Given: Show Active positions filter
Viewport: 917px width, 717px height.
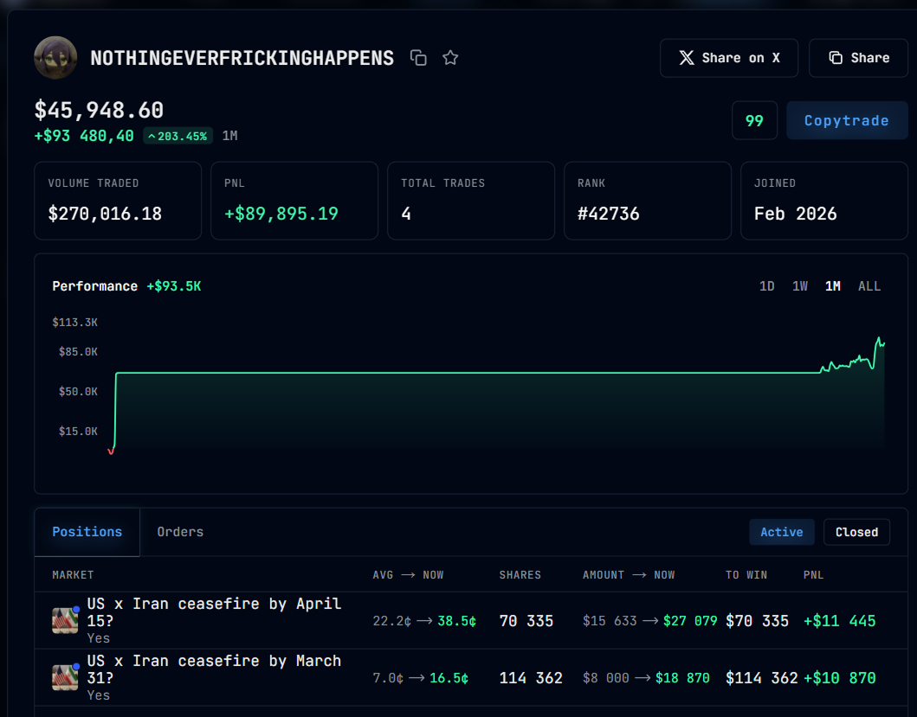Looking at the screenshot, I should [x=782, y=533].
